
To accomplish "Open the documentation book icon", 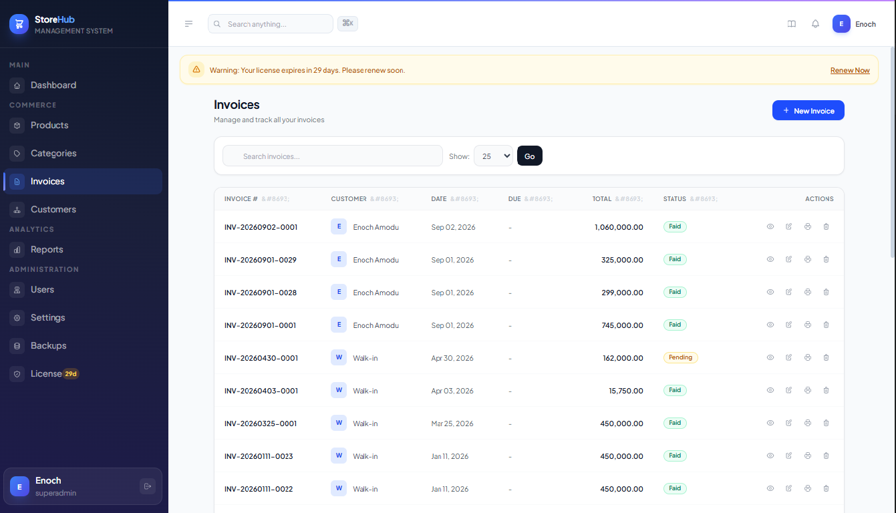I will 792,24.
